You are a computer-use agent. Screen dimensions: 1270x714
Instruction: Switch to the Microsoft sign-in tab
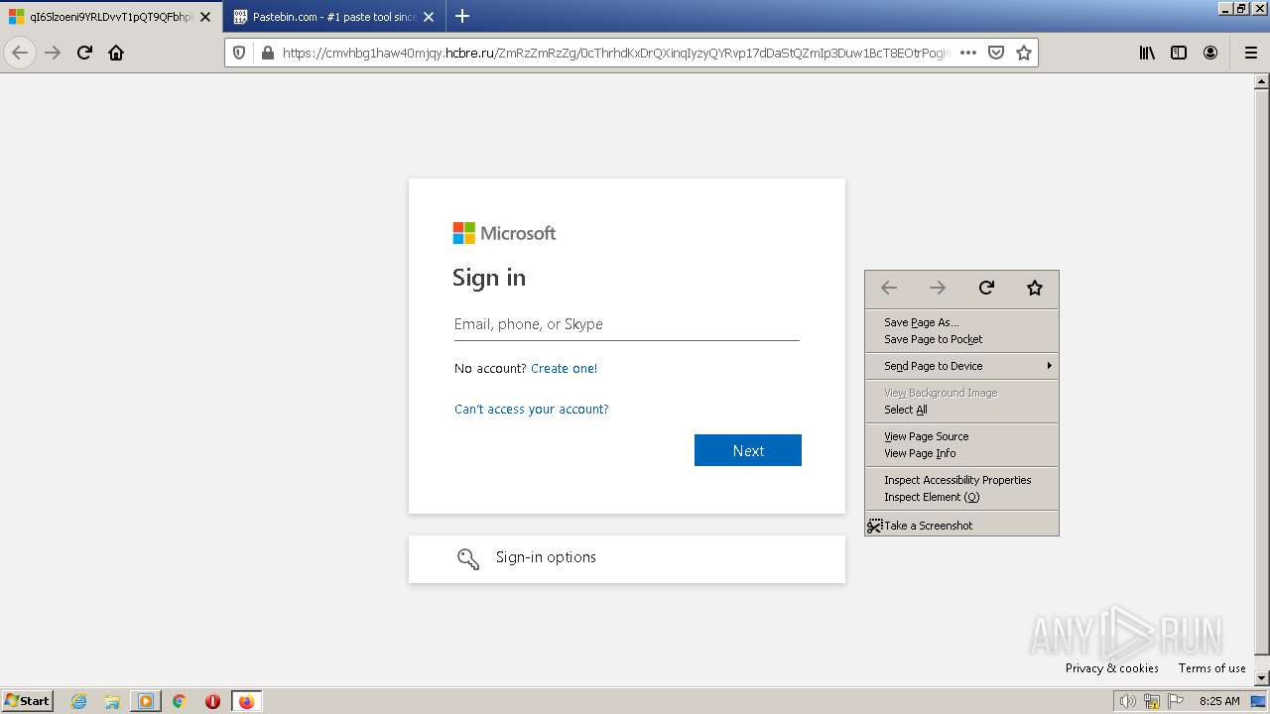coord(109,17)
